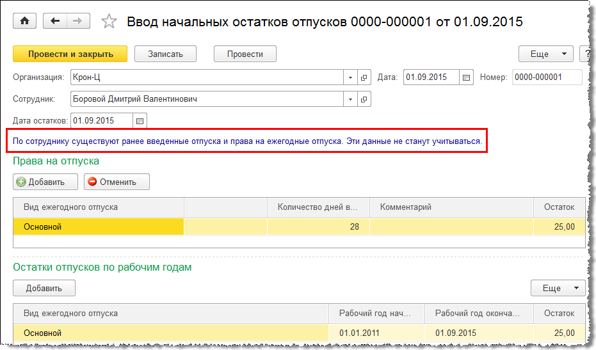Screen dimensions: 596x350
Task: Edit the Дата остатков field
Action: (102, 121)
